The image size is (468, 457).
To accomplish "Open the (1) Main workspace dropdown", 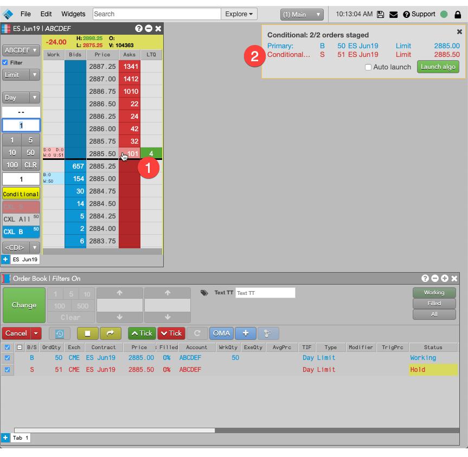I will pos(302,14).
